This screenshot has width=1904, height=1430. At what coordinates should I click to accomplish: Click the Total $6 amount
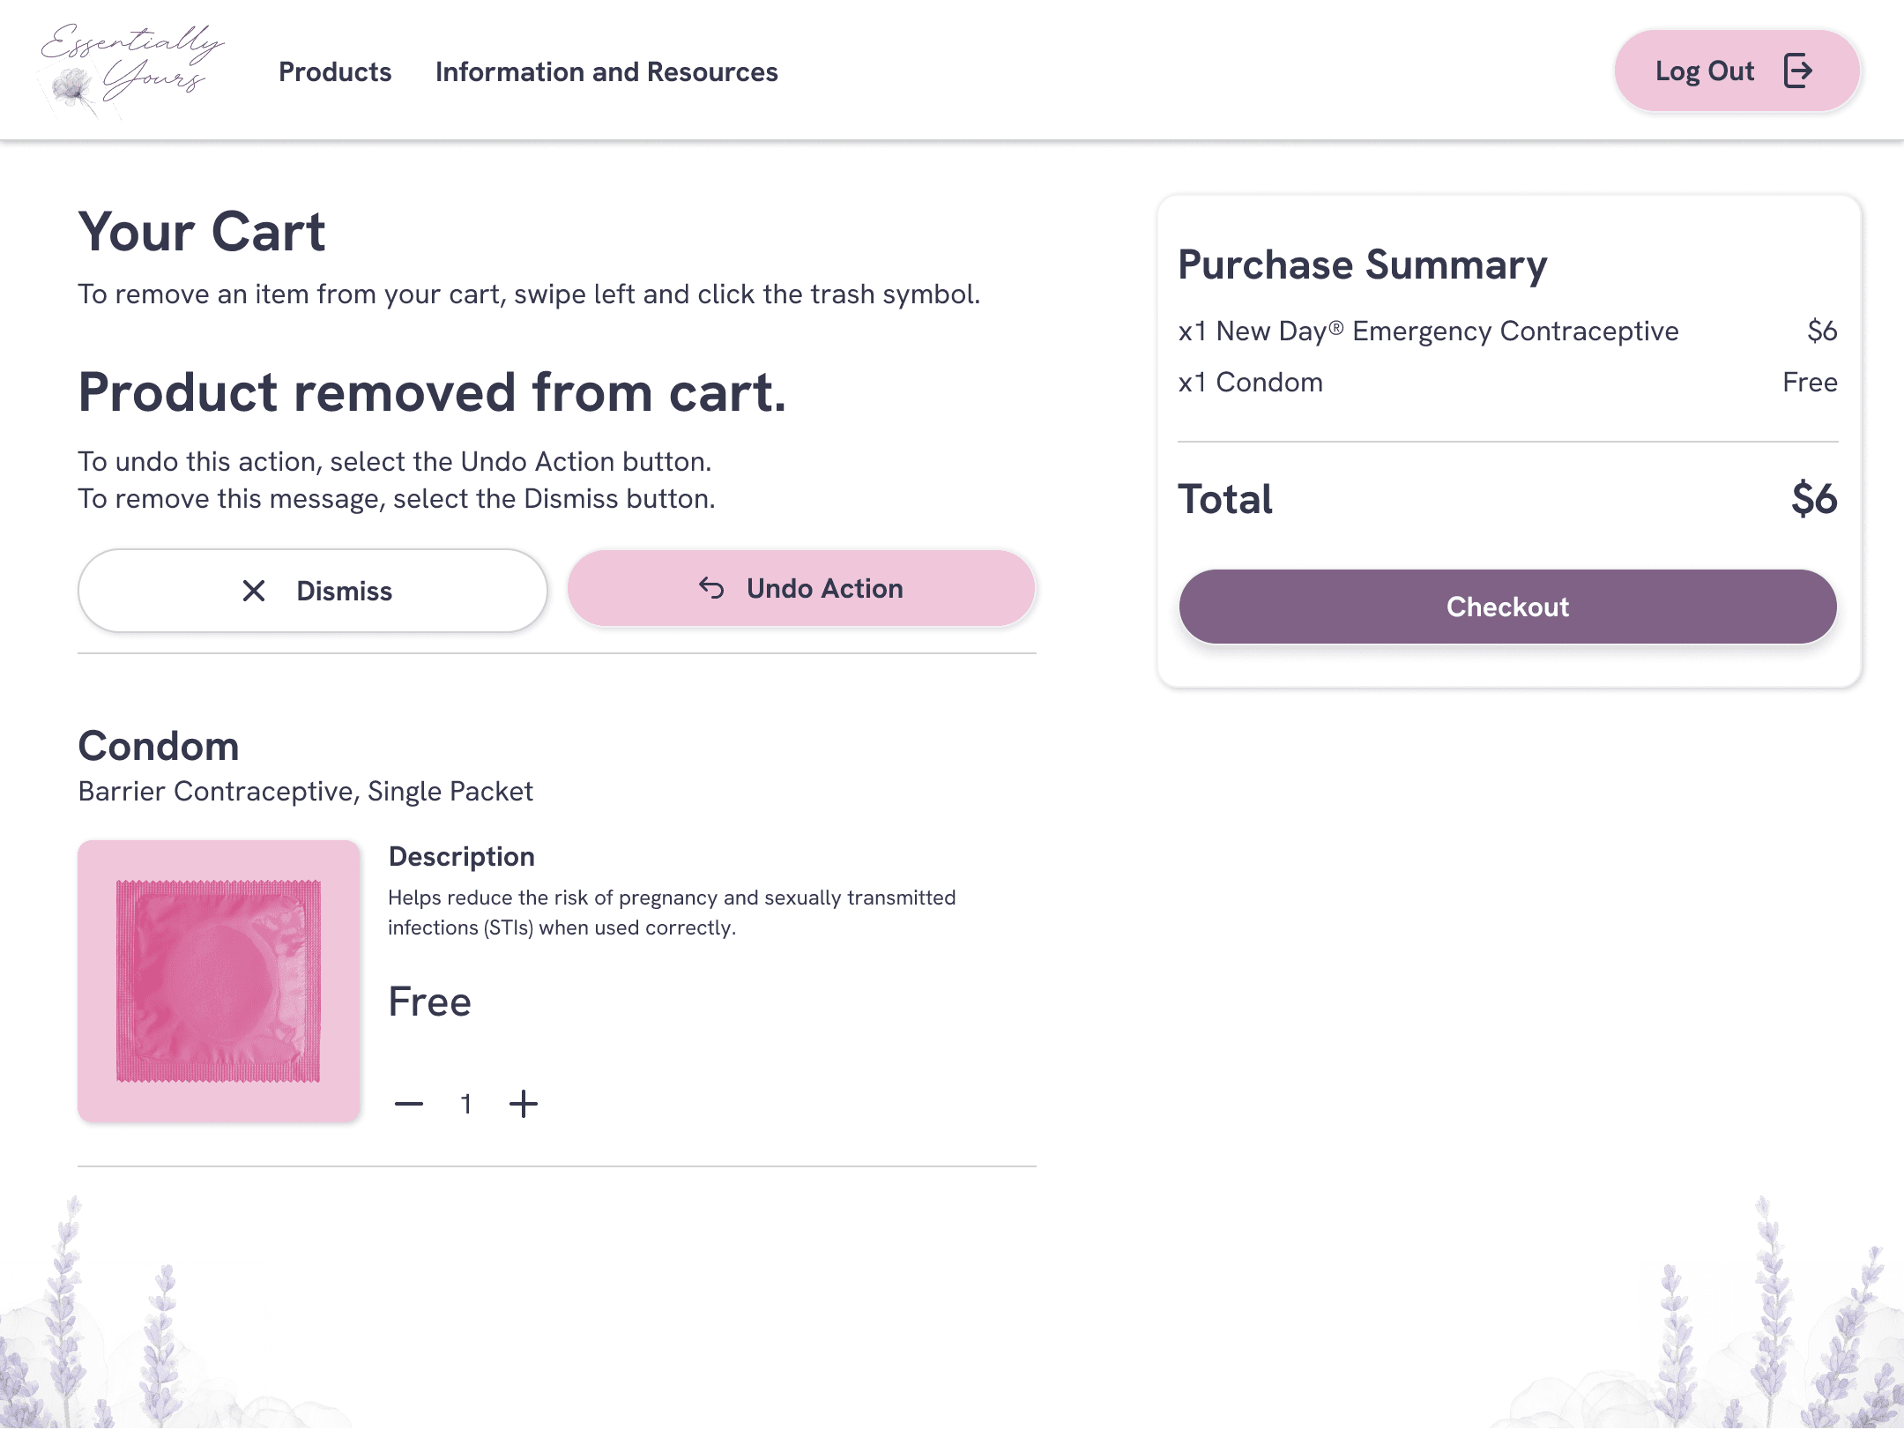click(1814, 499)
